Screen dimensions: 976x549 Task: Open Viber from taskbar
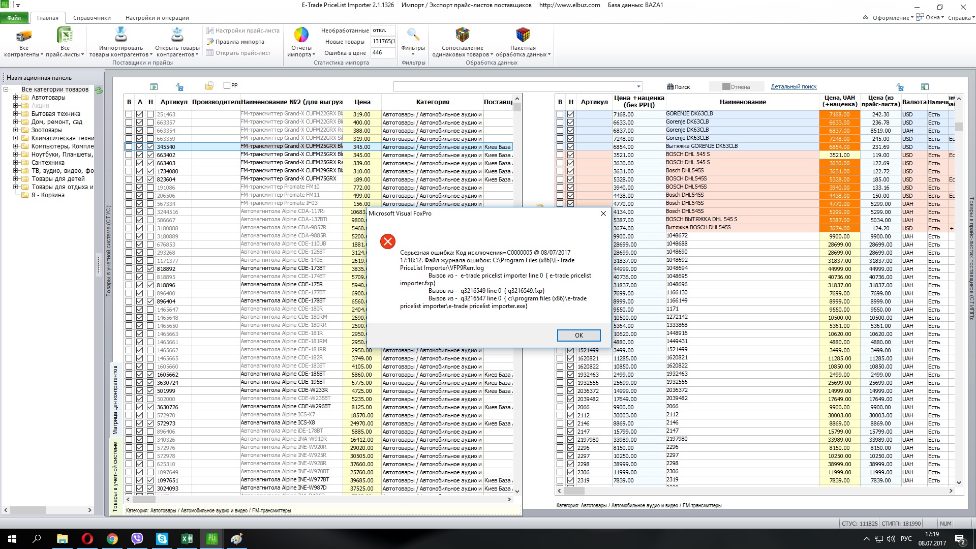click(x=137, y=539)
